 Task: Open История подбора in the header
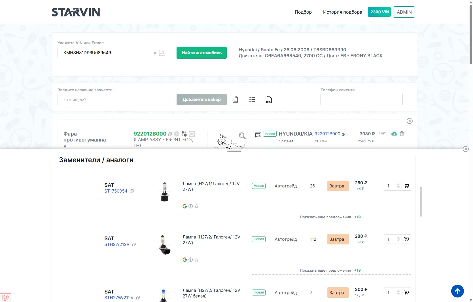coord(342,12)
